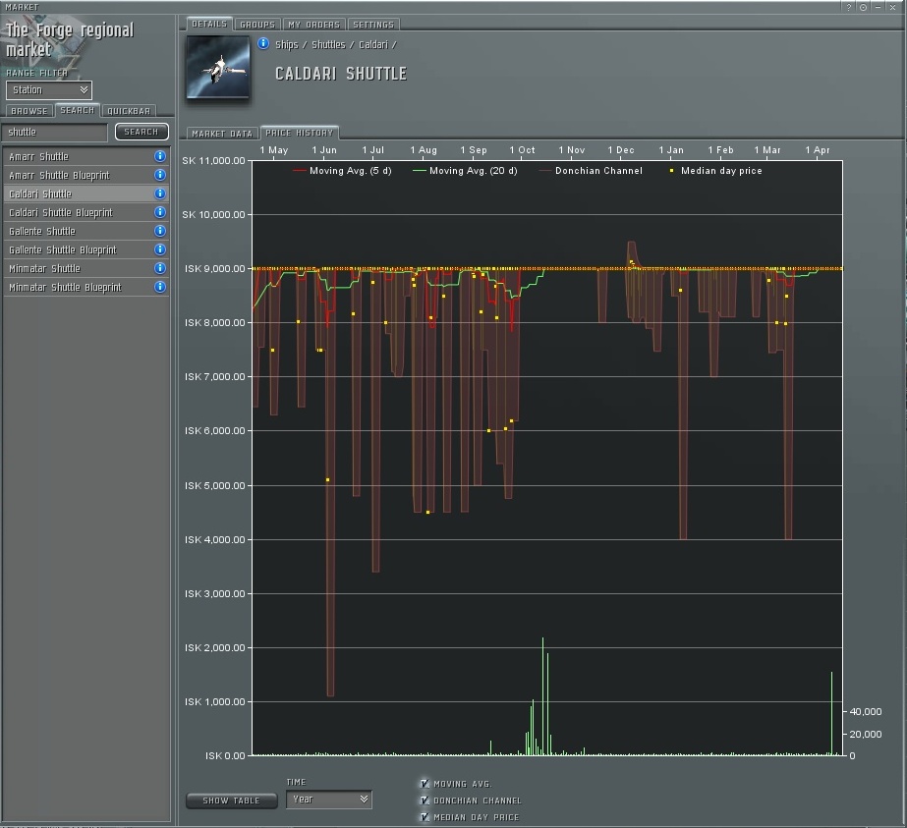Viewport: 907px width, 828px height.
Task: Select the Search tab
Action: coord(78,110)
